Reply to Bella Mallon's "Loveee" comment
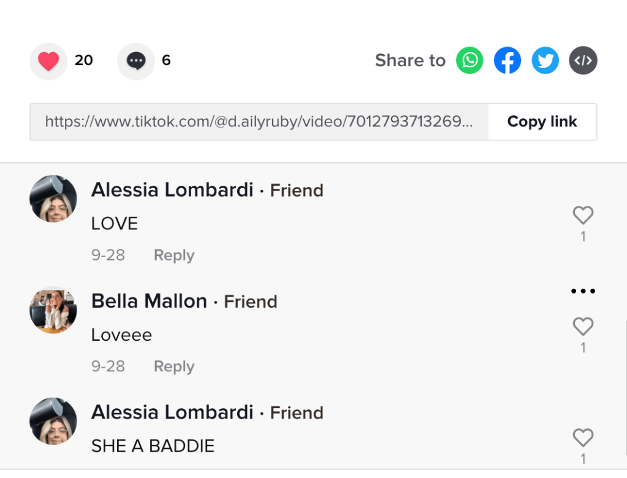This screenshot has height=478, width=627. pyautogui.click(x=174, y=366)
